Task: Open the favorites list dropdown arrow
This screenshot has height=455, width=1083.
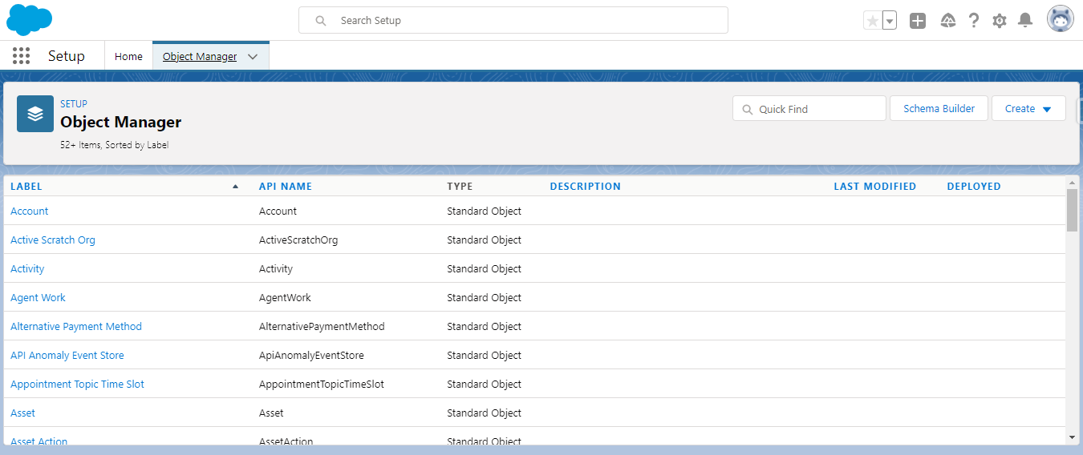Action: pos(890,21)
